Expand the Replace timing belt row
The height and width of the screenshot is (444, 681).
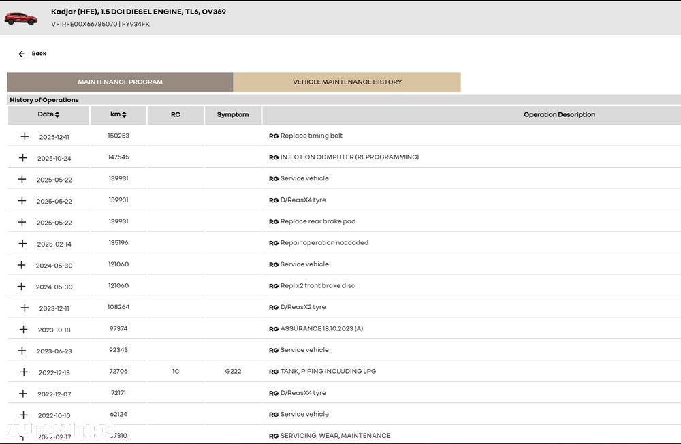coord(25,136)
